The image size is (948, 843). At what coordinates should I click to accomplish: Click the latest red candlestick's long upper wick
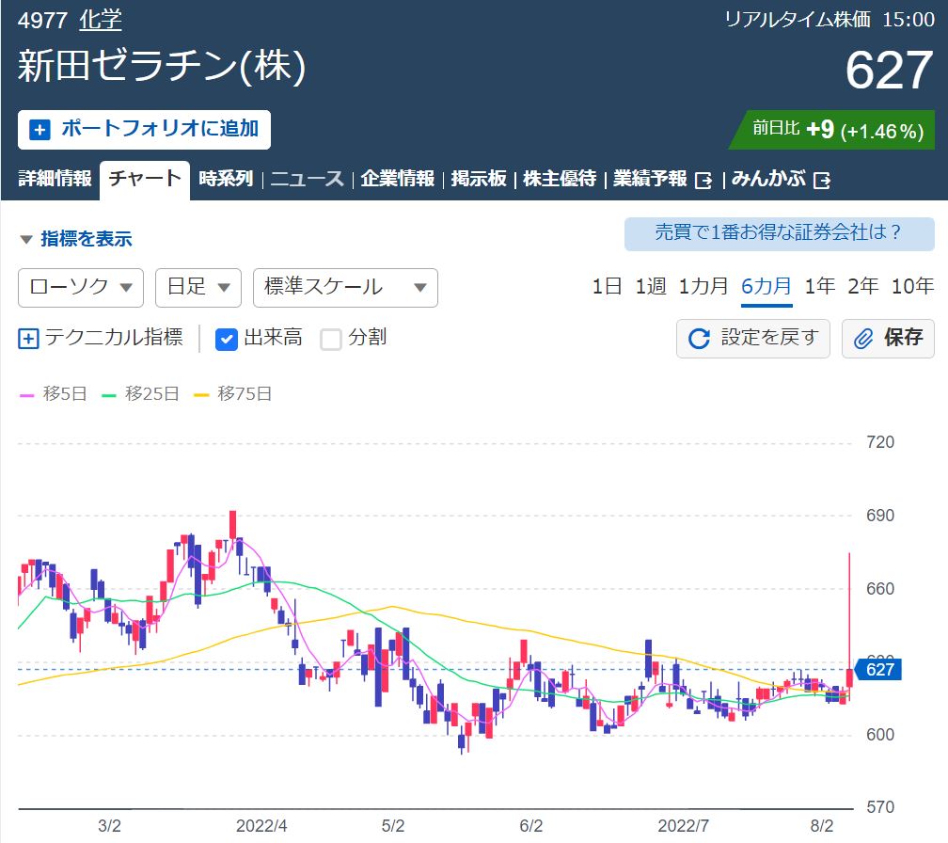[849, 611]
